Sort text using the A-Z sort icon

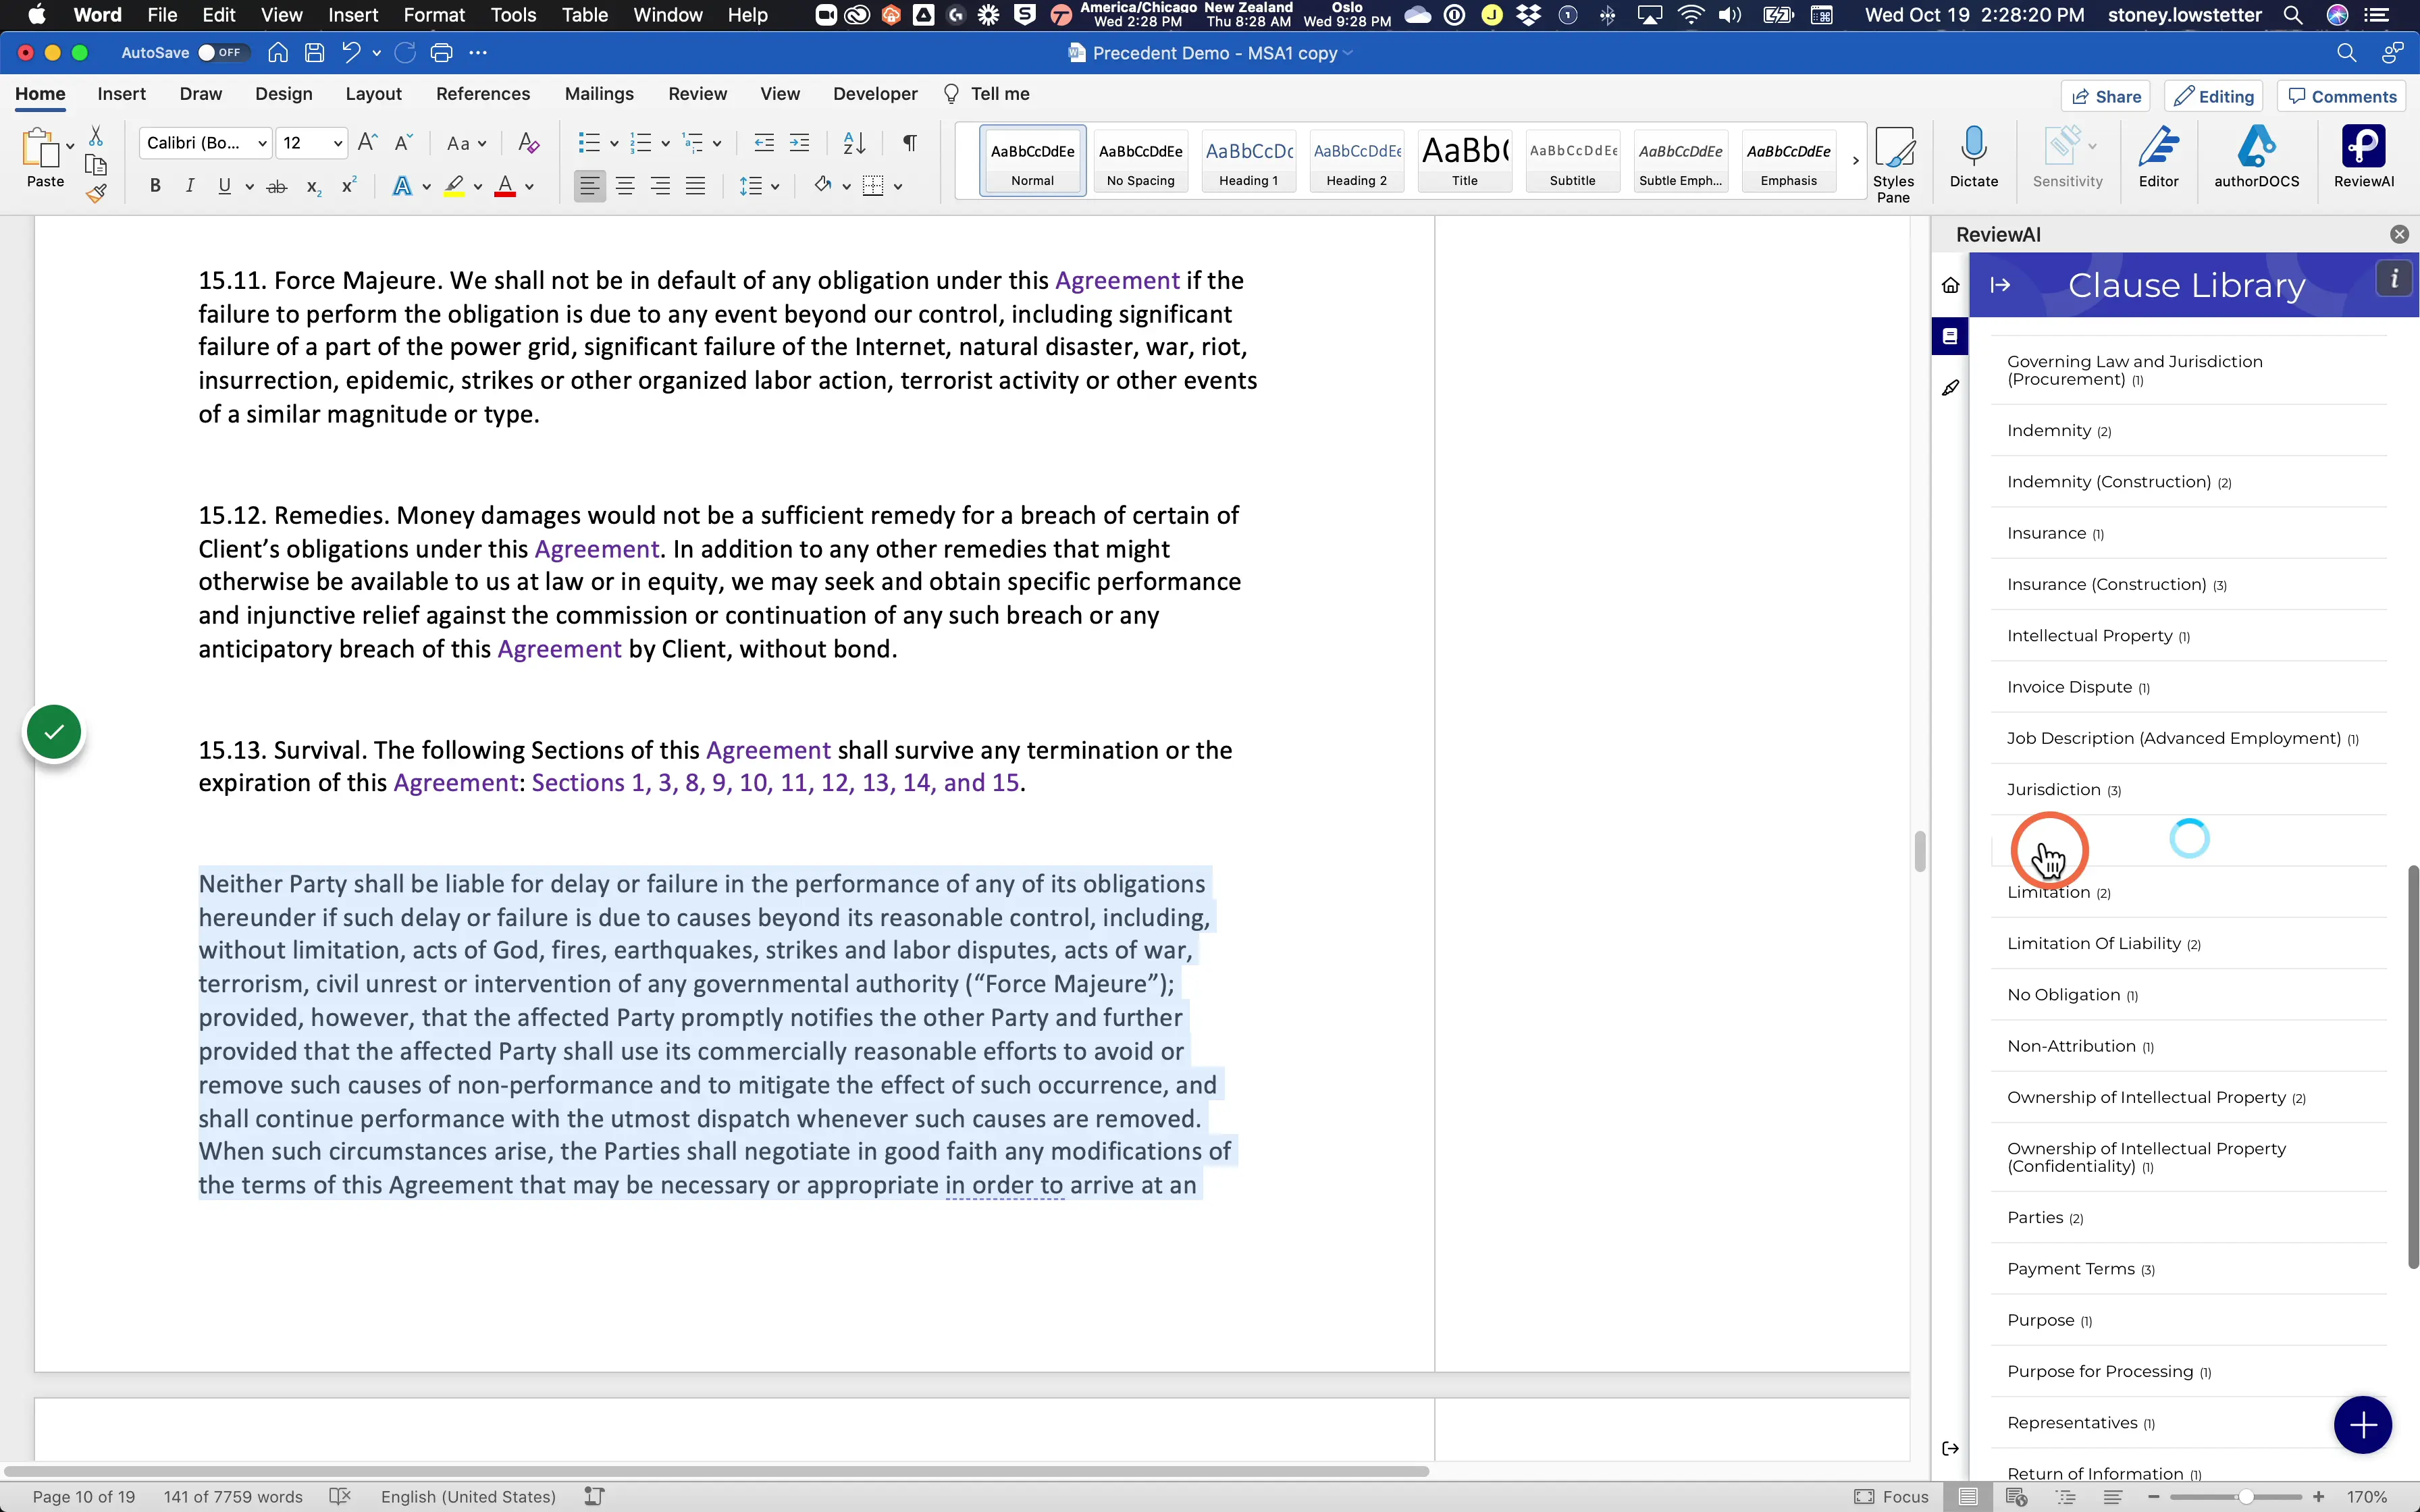click(854, 143)
